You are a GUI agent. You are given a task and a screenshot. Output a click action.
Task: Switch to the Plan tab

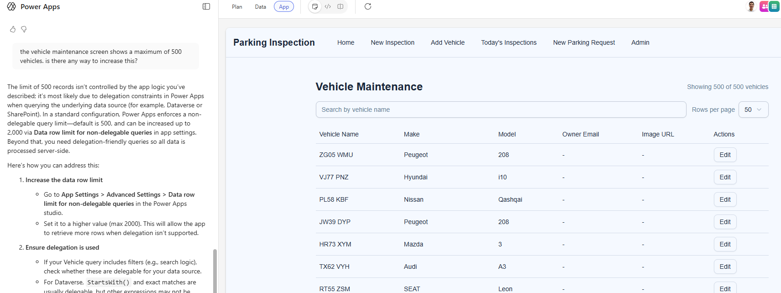click(x=237, y=7)
